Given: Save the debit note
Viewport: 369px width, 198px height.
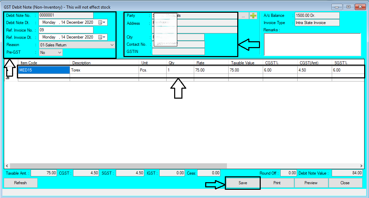Looking at the screenshot, I should point(242,183).
